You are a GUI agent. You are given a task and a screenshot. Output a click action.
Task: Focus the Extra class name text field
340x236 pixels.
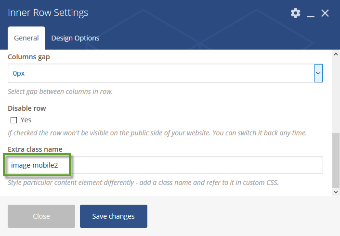[165, 165]
